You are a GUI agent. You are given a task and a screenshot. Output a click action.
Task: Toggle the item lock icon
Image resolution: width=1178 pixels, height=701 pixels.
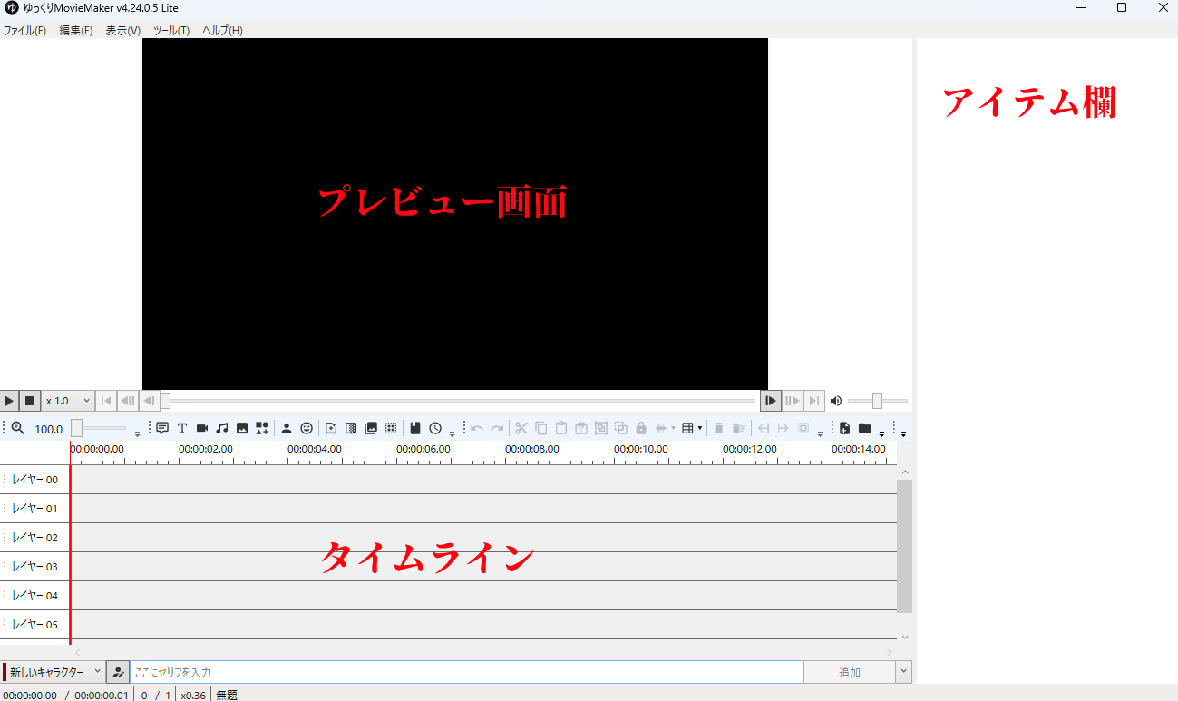pos(640,427)
